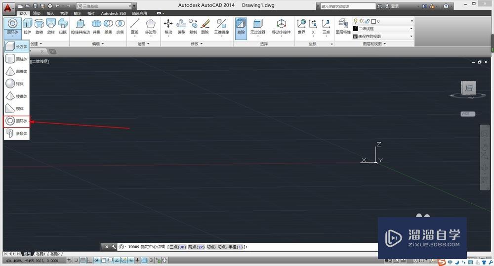Switch to the 输出 ribbon tab

[x=78, y=13]
